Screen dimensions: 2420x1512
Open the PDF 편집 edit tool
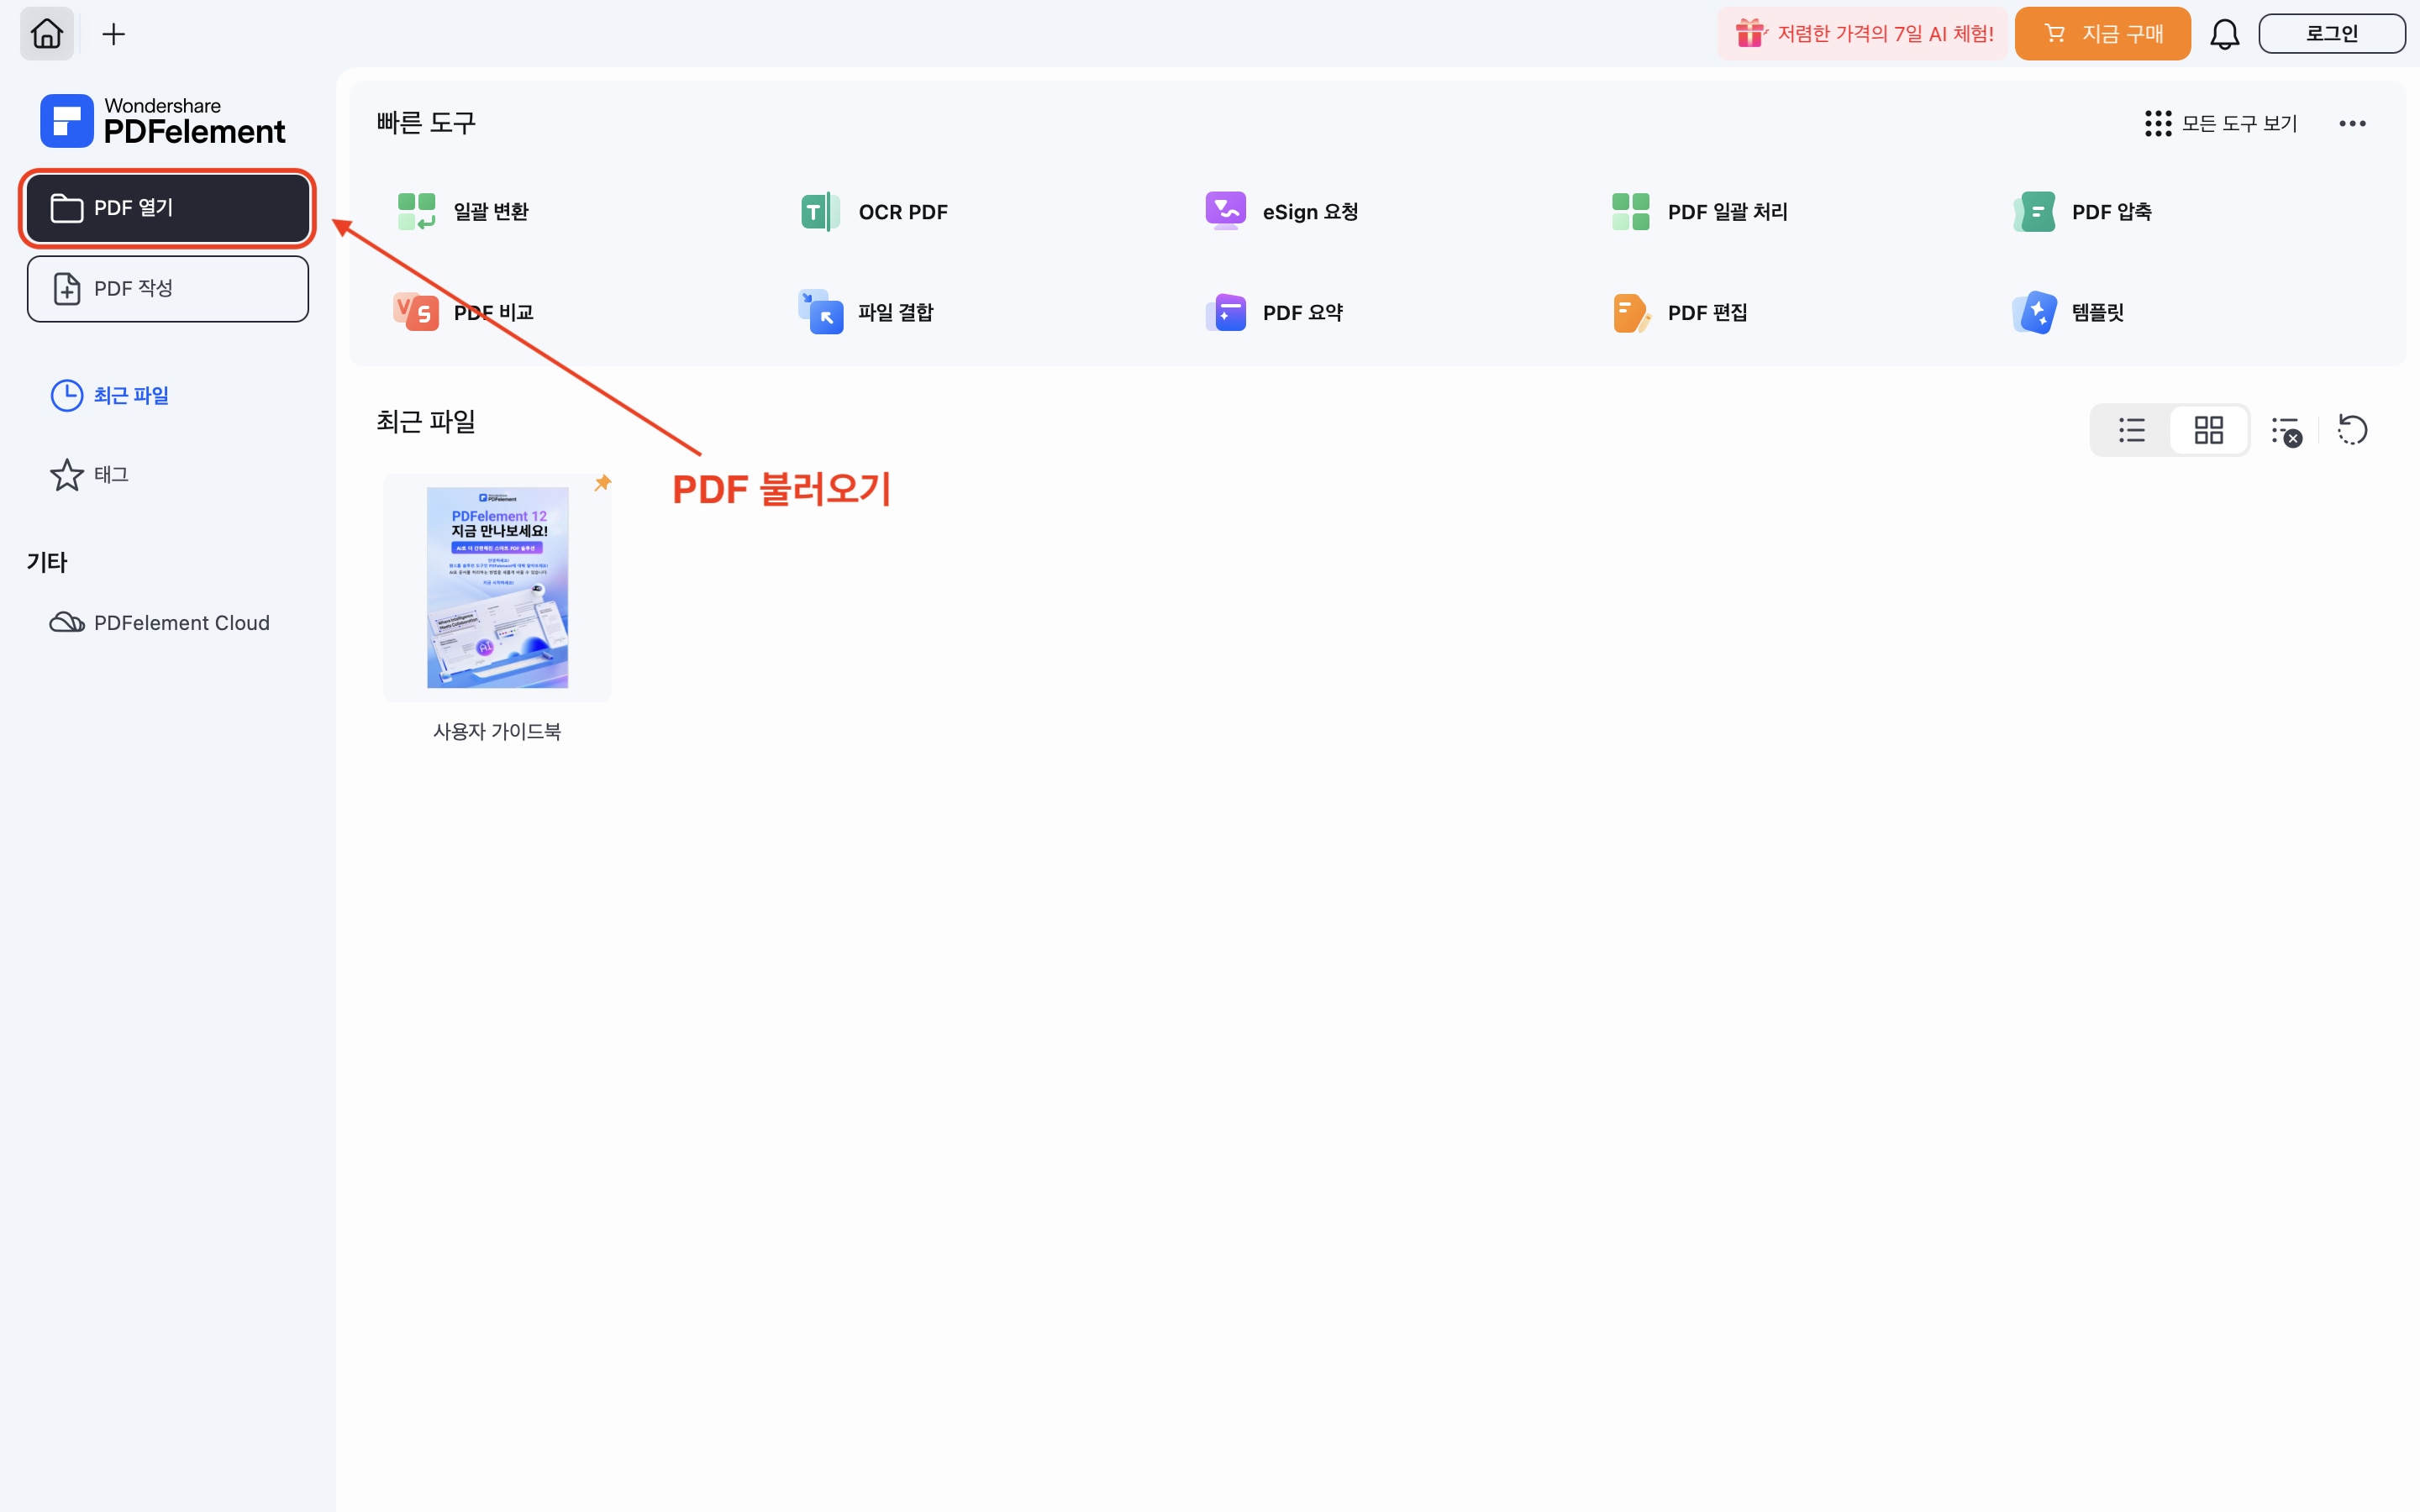pos(1681,313)
